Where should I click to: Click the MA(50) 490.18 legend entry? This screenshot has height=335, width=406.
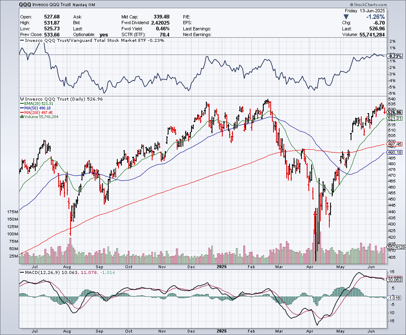click(x=35, y=108)
